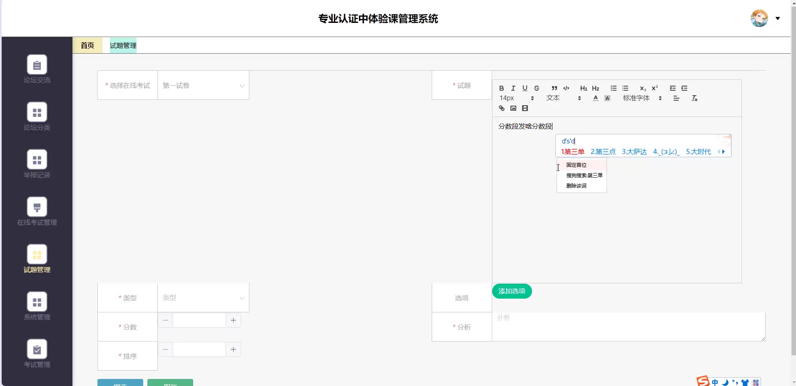The width and height of the screenshot is (796, 386).
Task: Insert a blockquote in the editor
Action: click(554, 88)
